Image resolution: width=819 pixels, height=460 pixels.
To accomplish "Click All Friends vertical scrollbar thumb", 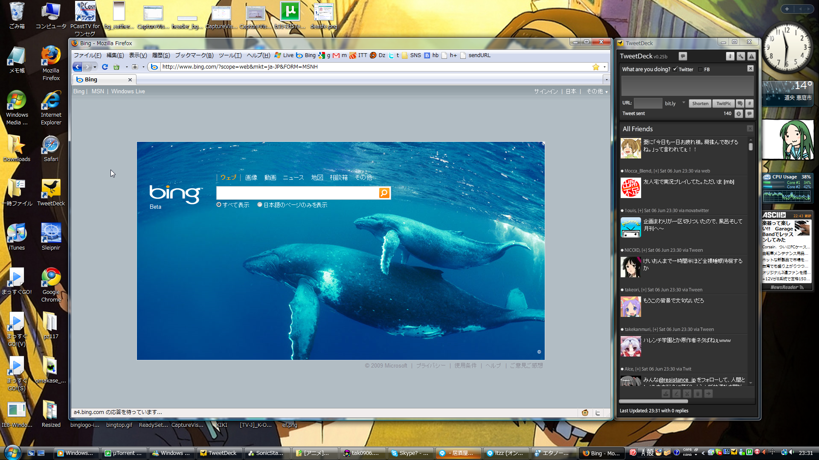I will click(750, 147).
